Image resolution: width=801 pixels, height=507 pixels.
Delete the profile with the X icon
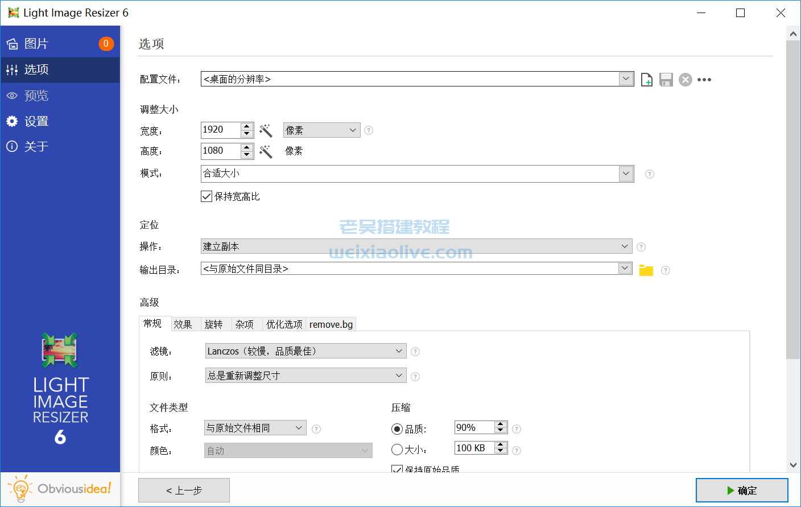point(685,80)
